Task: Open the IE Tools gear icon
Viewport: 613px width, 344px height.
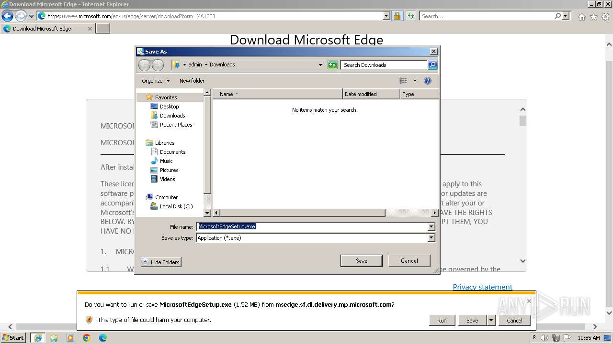Action: 605,17
